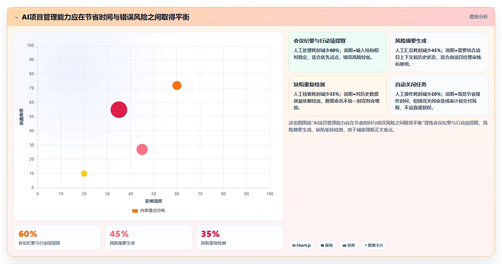This screenshot has height=264, width=502.
Task: Click the icon inside the 表格 chip
Action: pos(322,245)
